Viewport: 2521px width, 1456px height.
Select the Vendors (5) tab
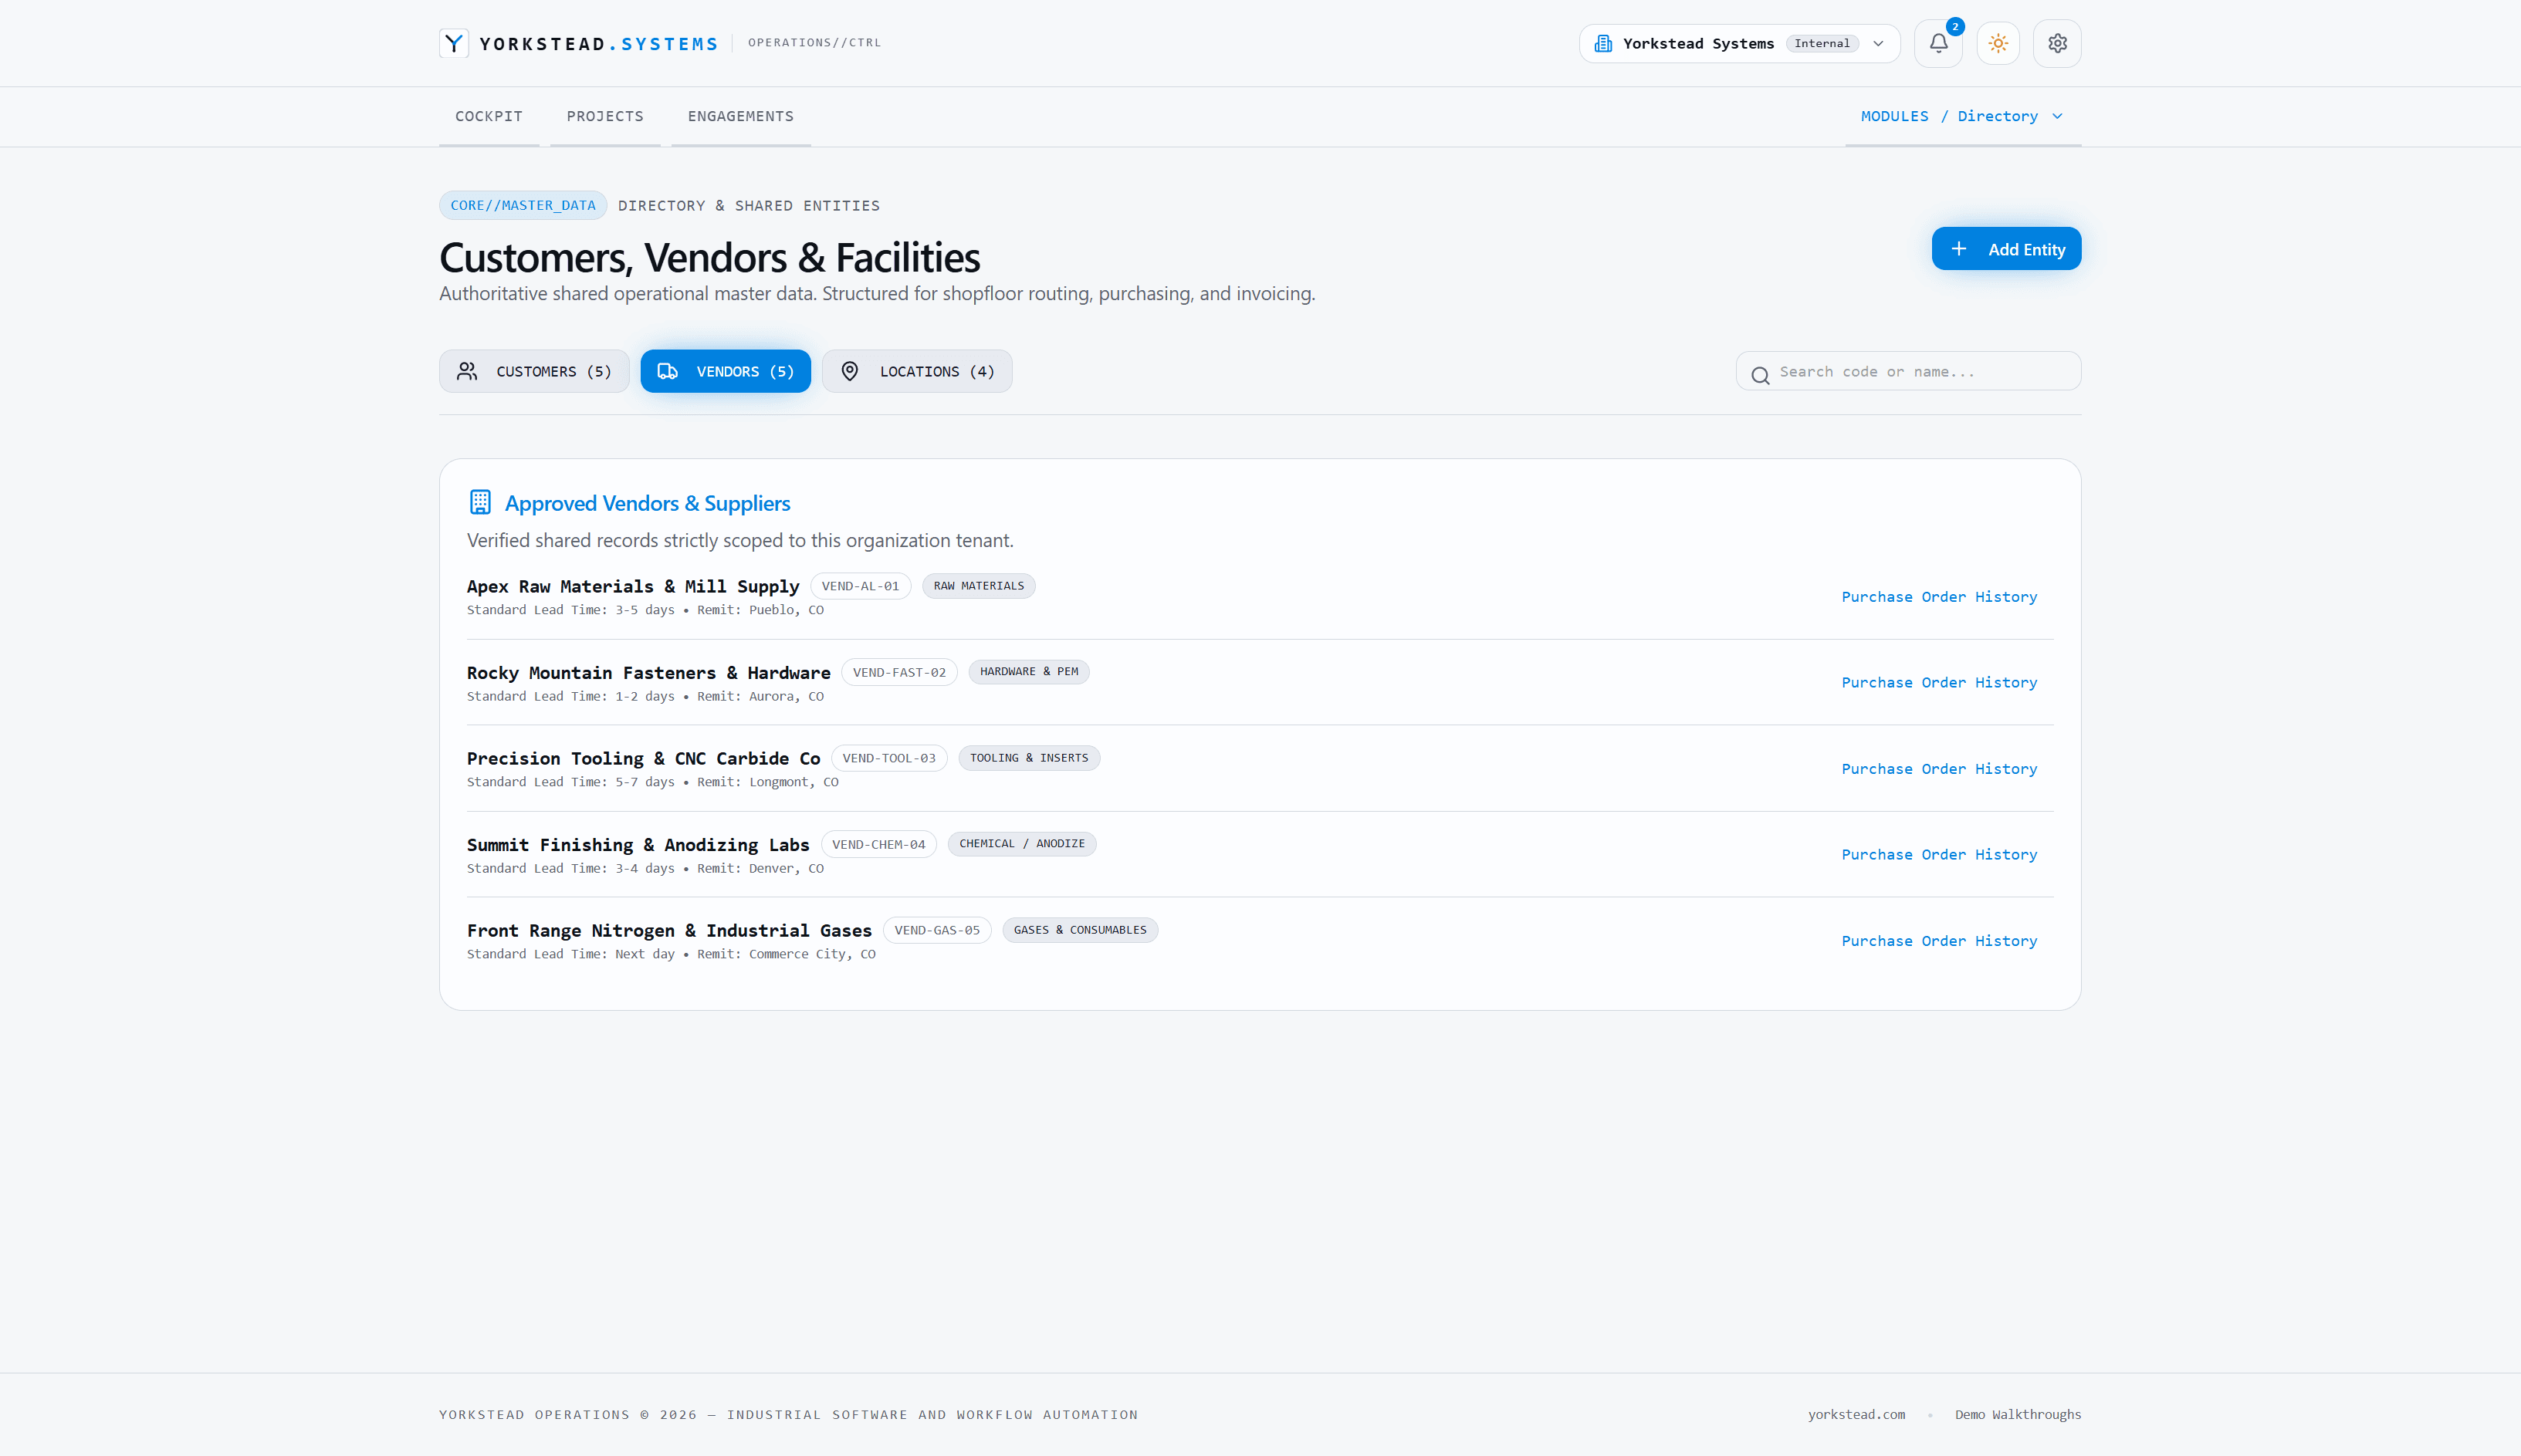click(726, 371)
